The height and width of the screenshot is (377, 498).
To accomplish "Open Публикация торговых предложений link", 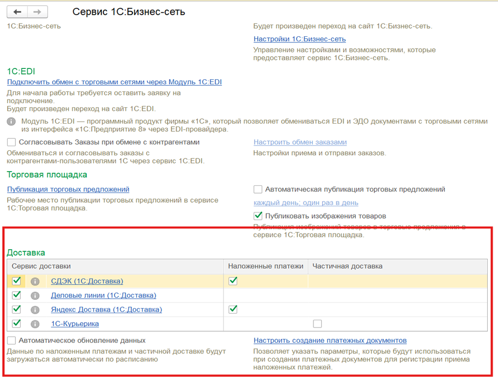I will coord(69,189).
